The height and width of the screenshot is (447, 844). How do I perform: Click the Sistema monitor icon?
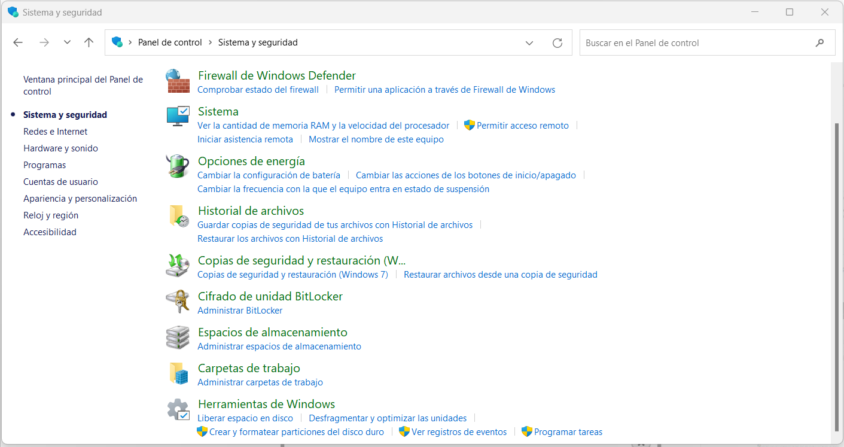pos(178,116)
